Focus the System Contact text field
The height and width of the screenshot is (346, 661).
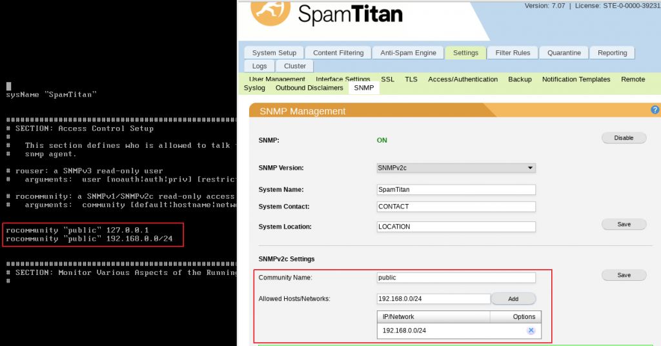pyautogui.click(x=456, y=207)
